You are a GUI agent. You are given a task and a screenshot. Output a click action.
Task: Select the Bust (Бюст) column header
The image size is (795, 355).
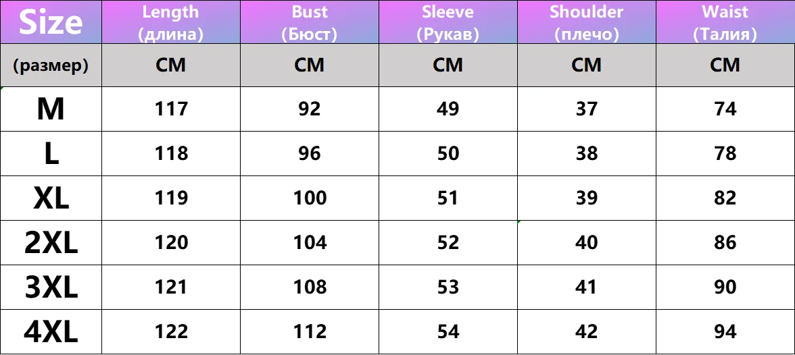pos(310,22)
